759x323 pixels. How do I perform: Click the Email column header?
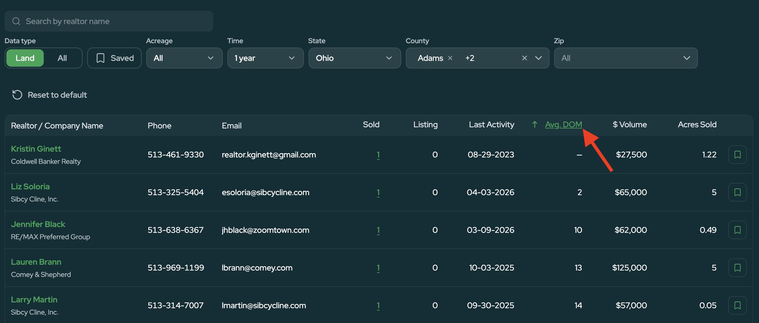(231, 126)
